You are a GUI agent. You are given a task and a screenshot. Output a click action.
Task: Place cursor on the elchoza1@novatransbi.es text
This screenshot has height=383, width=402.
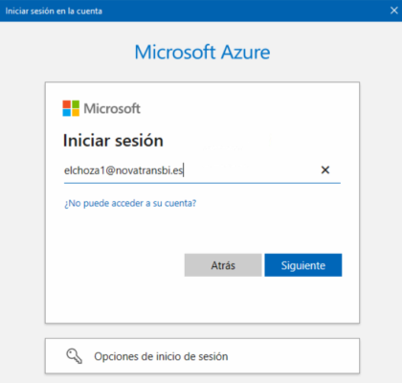123,170
